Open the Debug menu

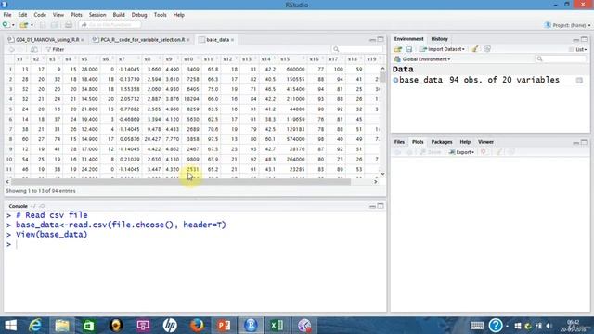pyautogui.click(x=139, y=15)
